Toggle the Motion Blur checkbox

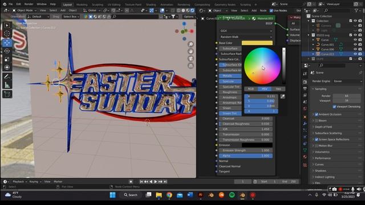pos(317,146)
